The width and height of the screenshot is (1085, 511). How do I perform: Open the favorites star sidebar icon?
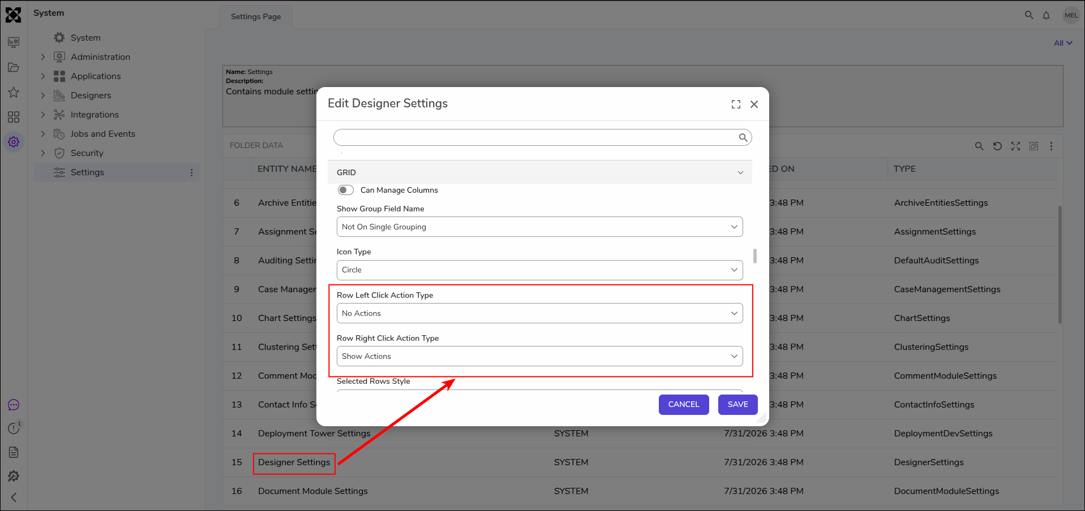[x=14, y=92]
